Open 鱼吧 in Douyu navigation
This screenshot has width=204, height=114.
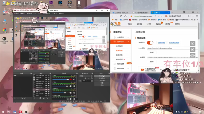[x=177, y=24]
